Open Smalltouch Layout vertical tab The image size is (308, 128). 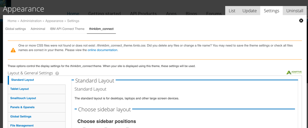coord(37,98)
